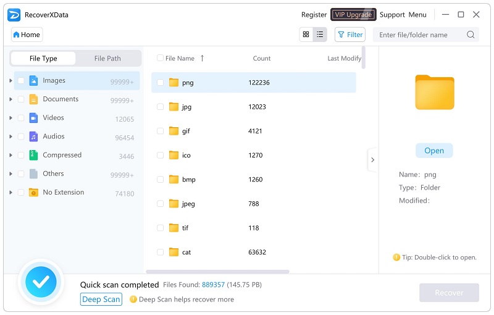Click the Videos category icon
This screenshot has width=494, height=315.
tap(33, 118)
